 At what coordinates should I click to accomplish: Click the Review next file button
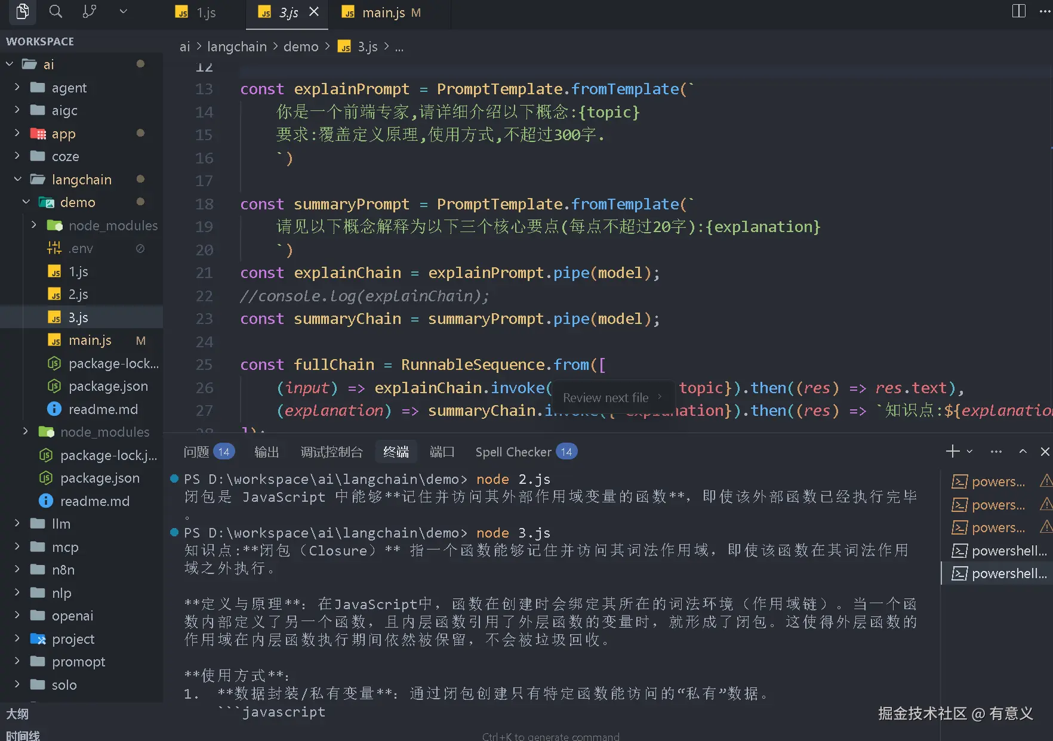[612, 397]
